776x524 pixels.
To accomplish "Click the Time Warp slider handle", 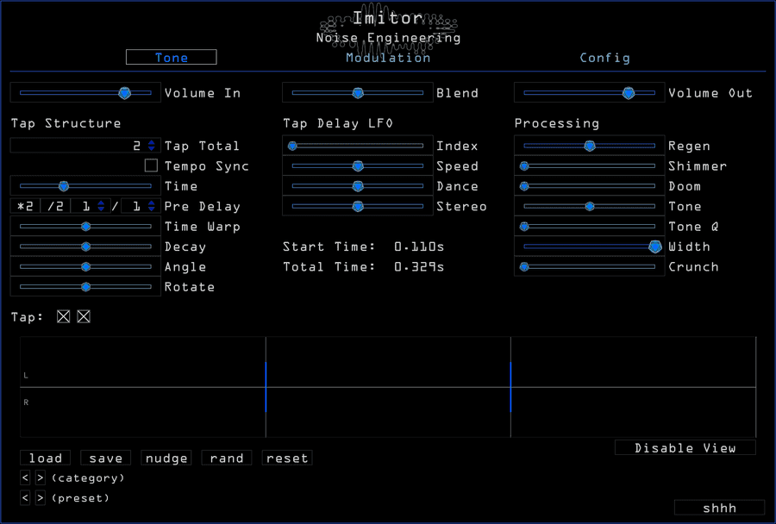I will (85, 227).
